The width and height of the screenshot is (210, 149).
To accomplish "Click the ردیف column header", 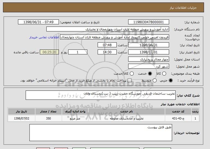I will pos(195,112).
